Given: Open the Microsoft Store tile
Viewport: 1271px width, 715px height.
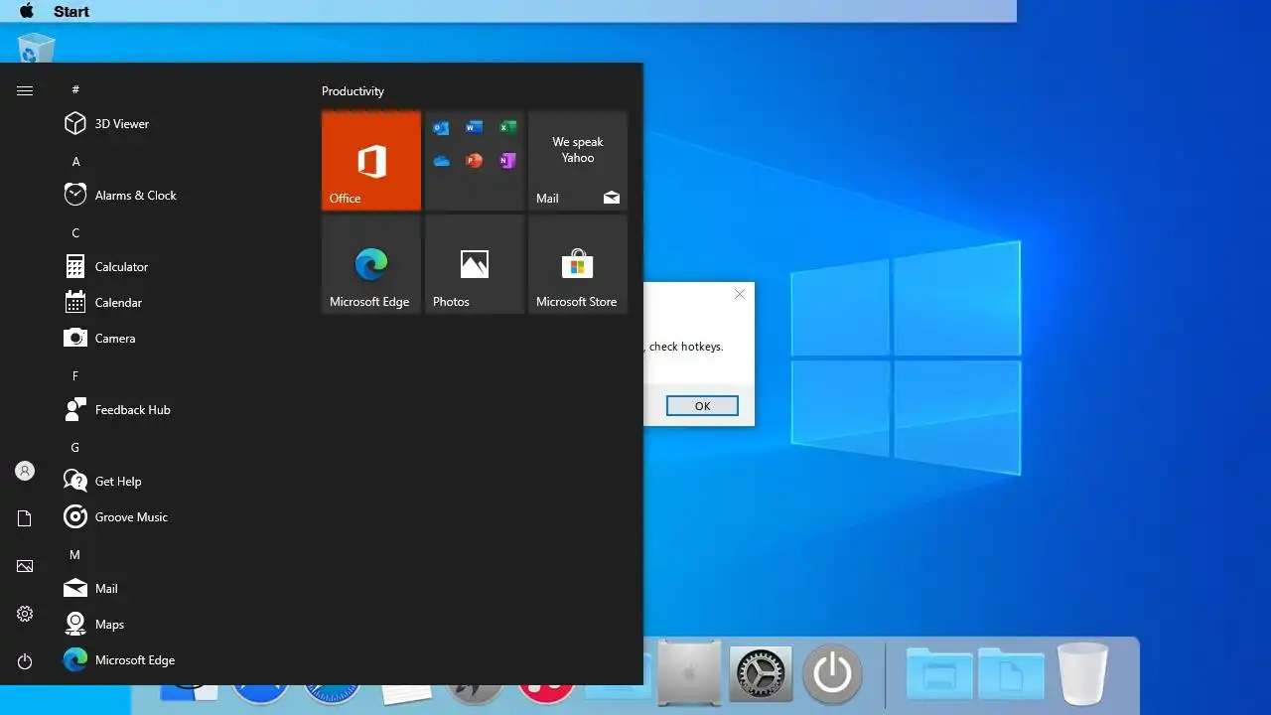Looking at the screenshot, I should (x=578, y=264).
